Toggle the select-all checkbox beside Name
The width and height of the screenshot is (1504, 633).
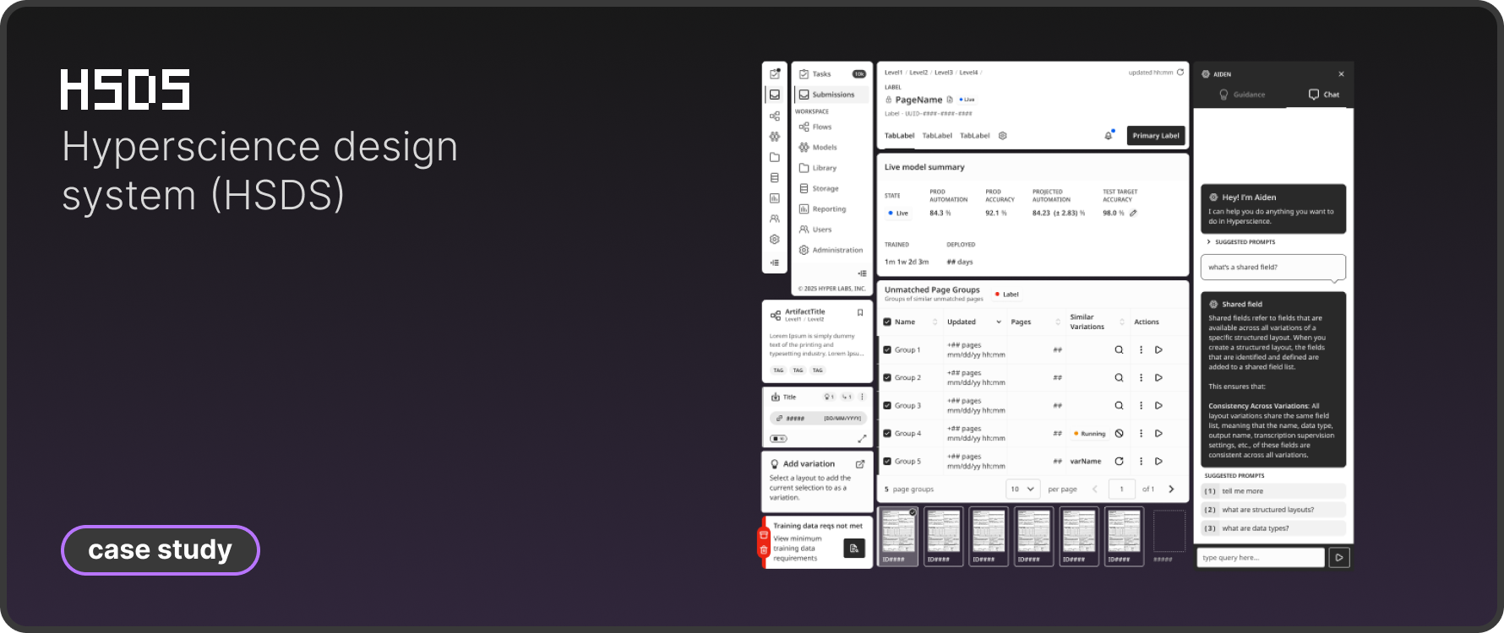887,322
